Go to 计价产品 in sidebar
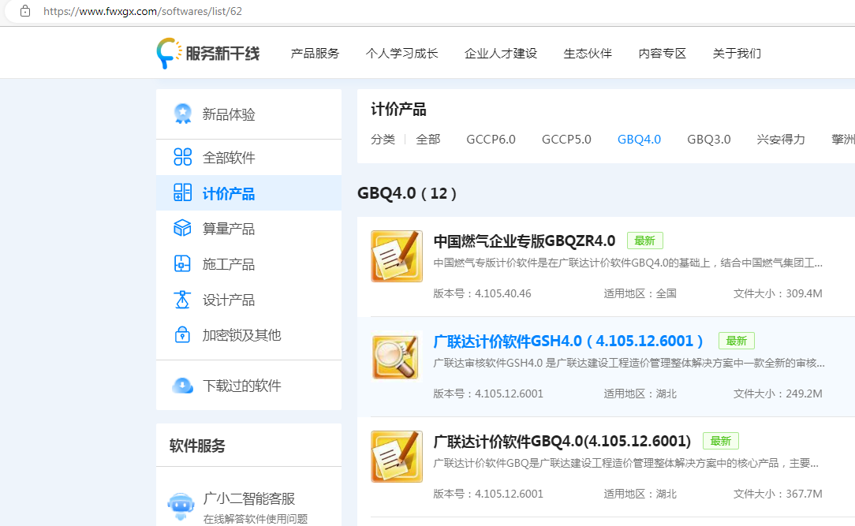Screen dimensions: 855x526 248,193
